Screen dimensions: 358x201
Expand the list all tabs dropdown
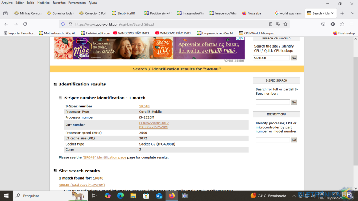(x=353, y=13)
